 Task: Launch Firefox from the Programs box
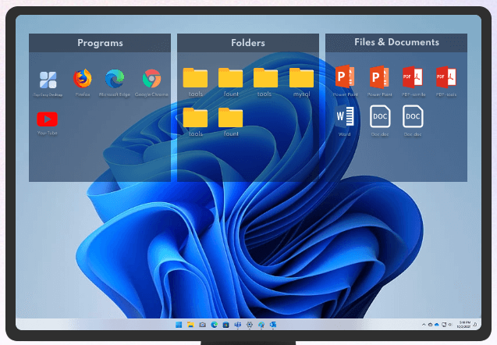point(82,79)
